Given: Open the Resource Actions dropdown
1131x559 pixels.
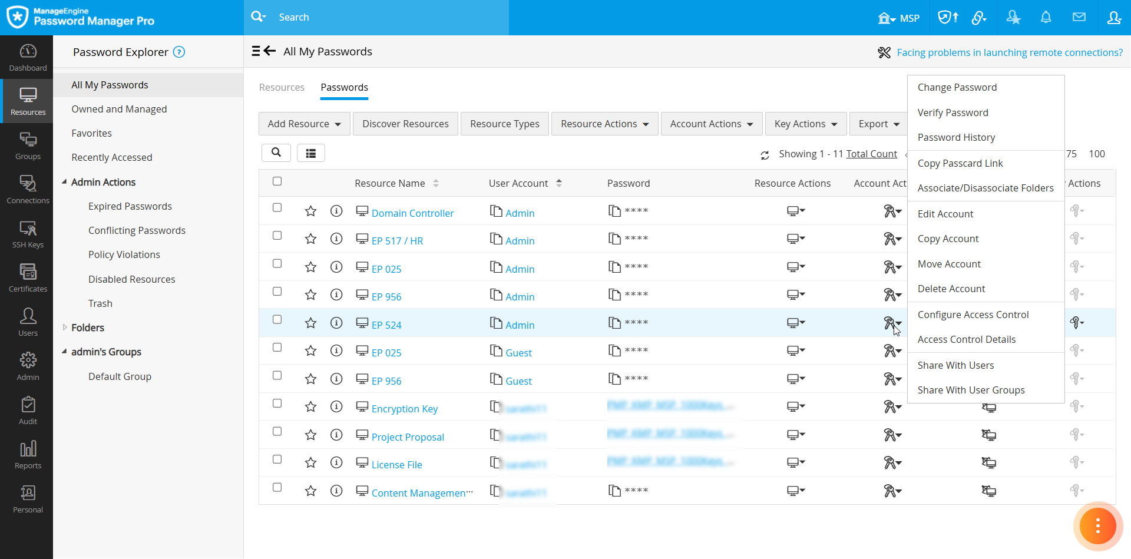Looking at the screenshot, I should [604, 124].
